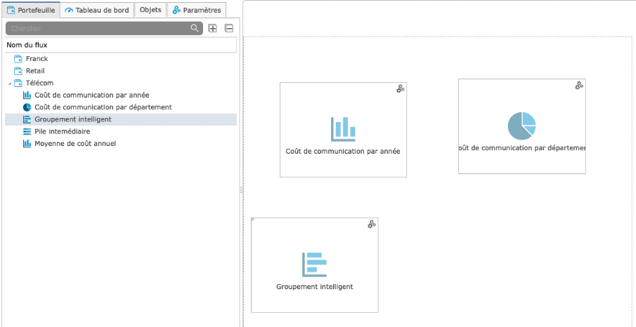This screenshot has height=327, width=636.
Task: Click the pie chart icon in department widget
Action: pos(521,126)
